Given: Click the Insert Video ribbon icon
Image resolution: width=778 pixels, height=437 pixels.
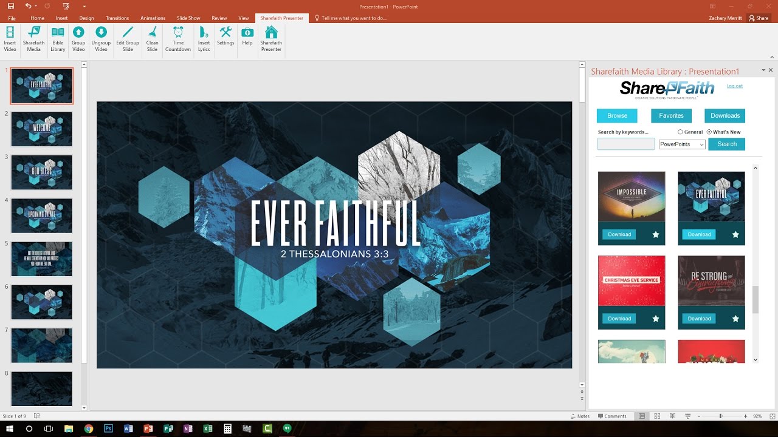Looking at the screenshot, I should 10,39.
